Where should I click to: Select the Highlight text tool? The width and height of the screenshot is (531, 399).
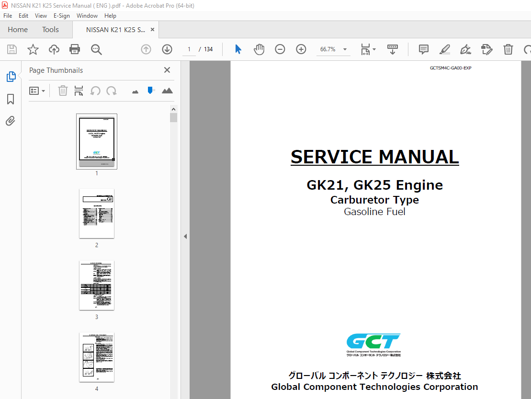pyautogui.click(x=445, y=49)
